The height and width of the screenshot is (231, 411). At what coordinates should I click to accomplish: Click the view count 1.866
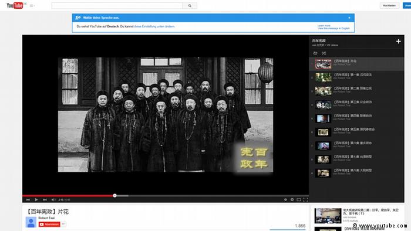tap(300, 226)
